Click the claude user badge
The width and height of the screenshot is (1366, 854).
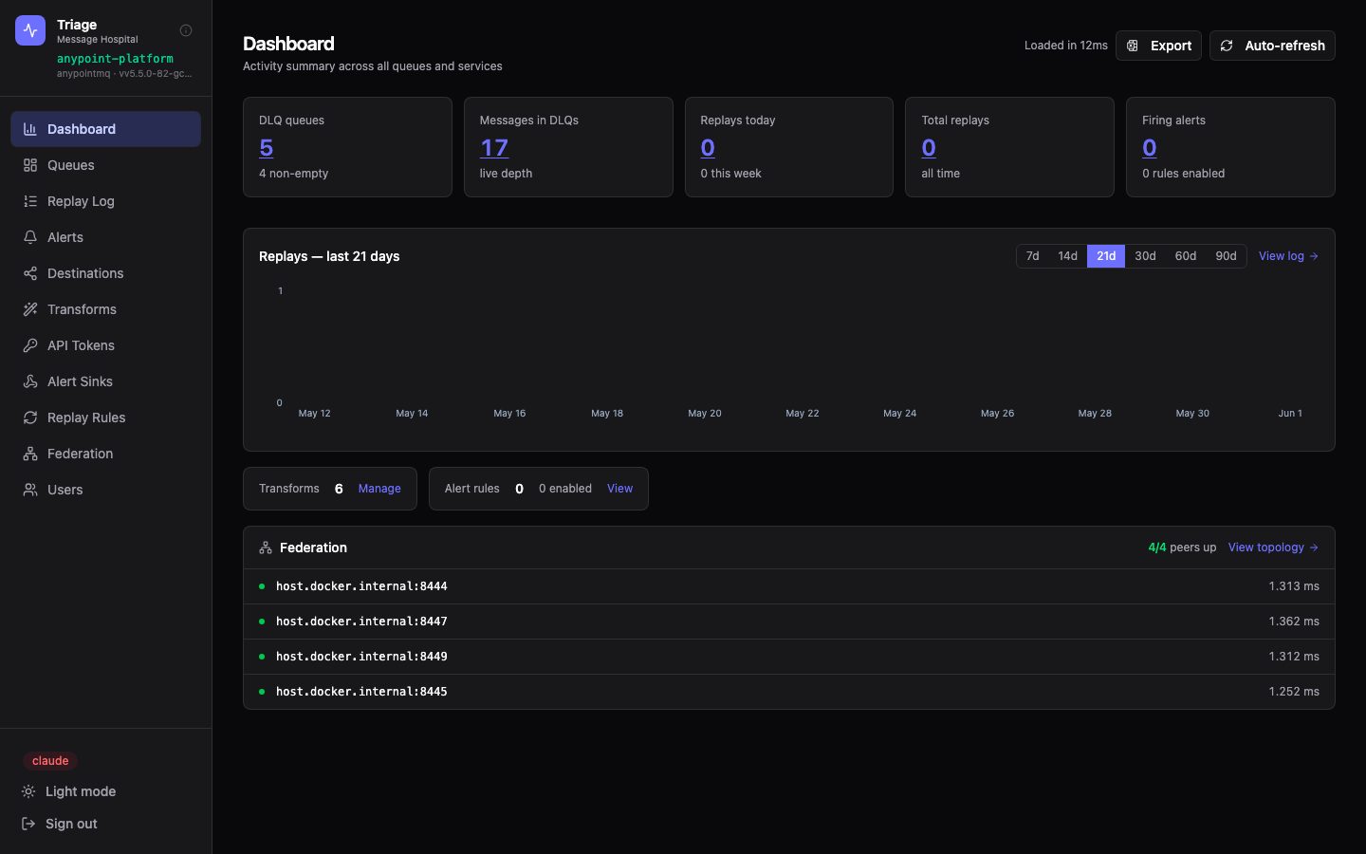[x=50, y=761]
